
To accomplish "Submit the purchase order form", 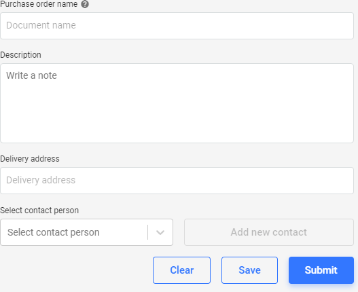I will pos(321,270).
